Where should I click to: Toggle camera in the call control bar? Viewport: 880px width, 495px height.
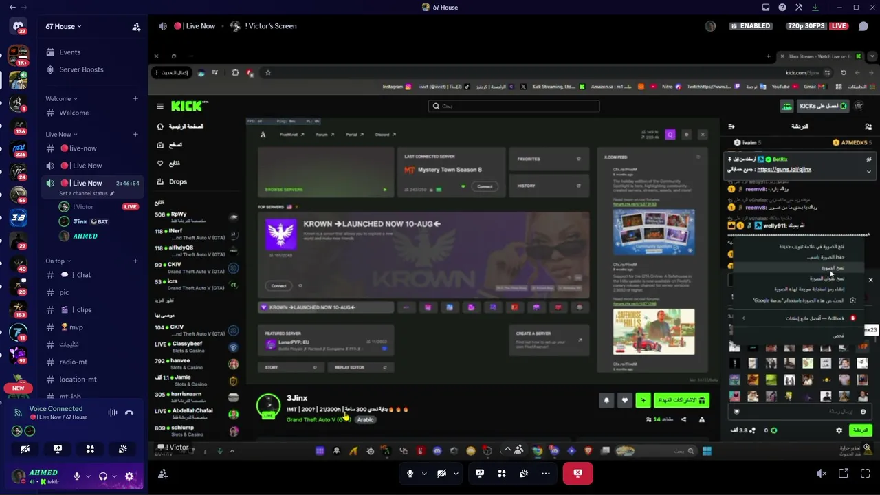coord(442,473)
